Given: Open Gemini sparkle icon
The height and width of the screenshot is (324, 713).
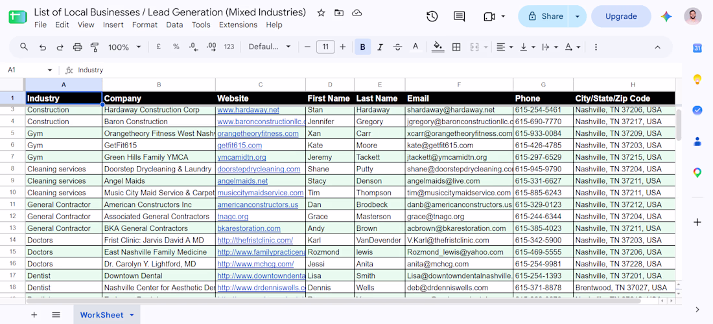Looking at the screenshot, I should (666, 17).
